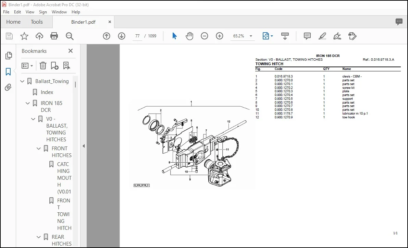Switch to the Tools tab
This screenshot has height=248, width=408.
(37, 22)
